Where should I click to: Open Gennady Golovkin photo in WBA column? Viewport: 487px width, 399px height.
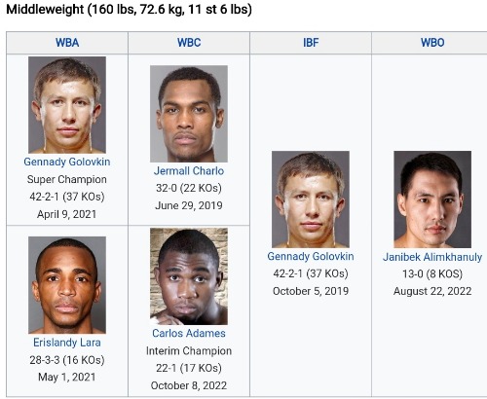tap(67, 105)
